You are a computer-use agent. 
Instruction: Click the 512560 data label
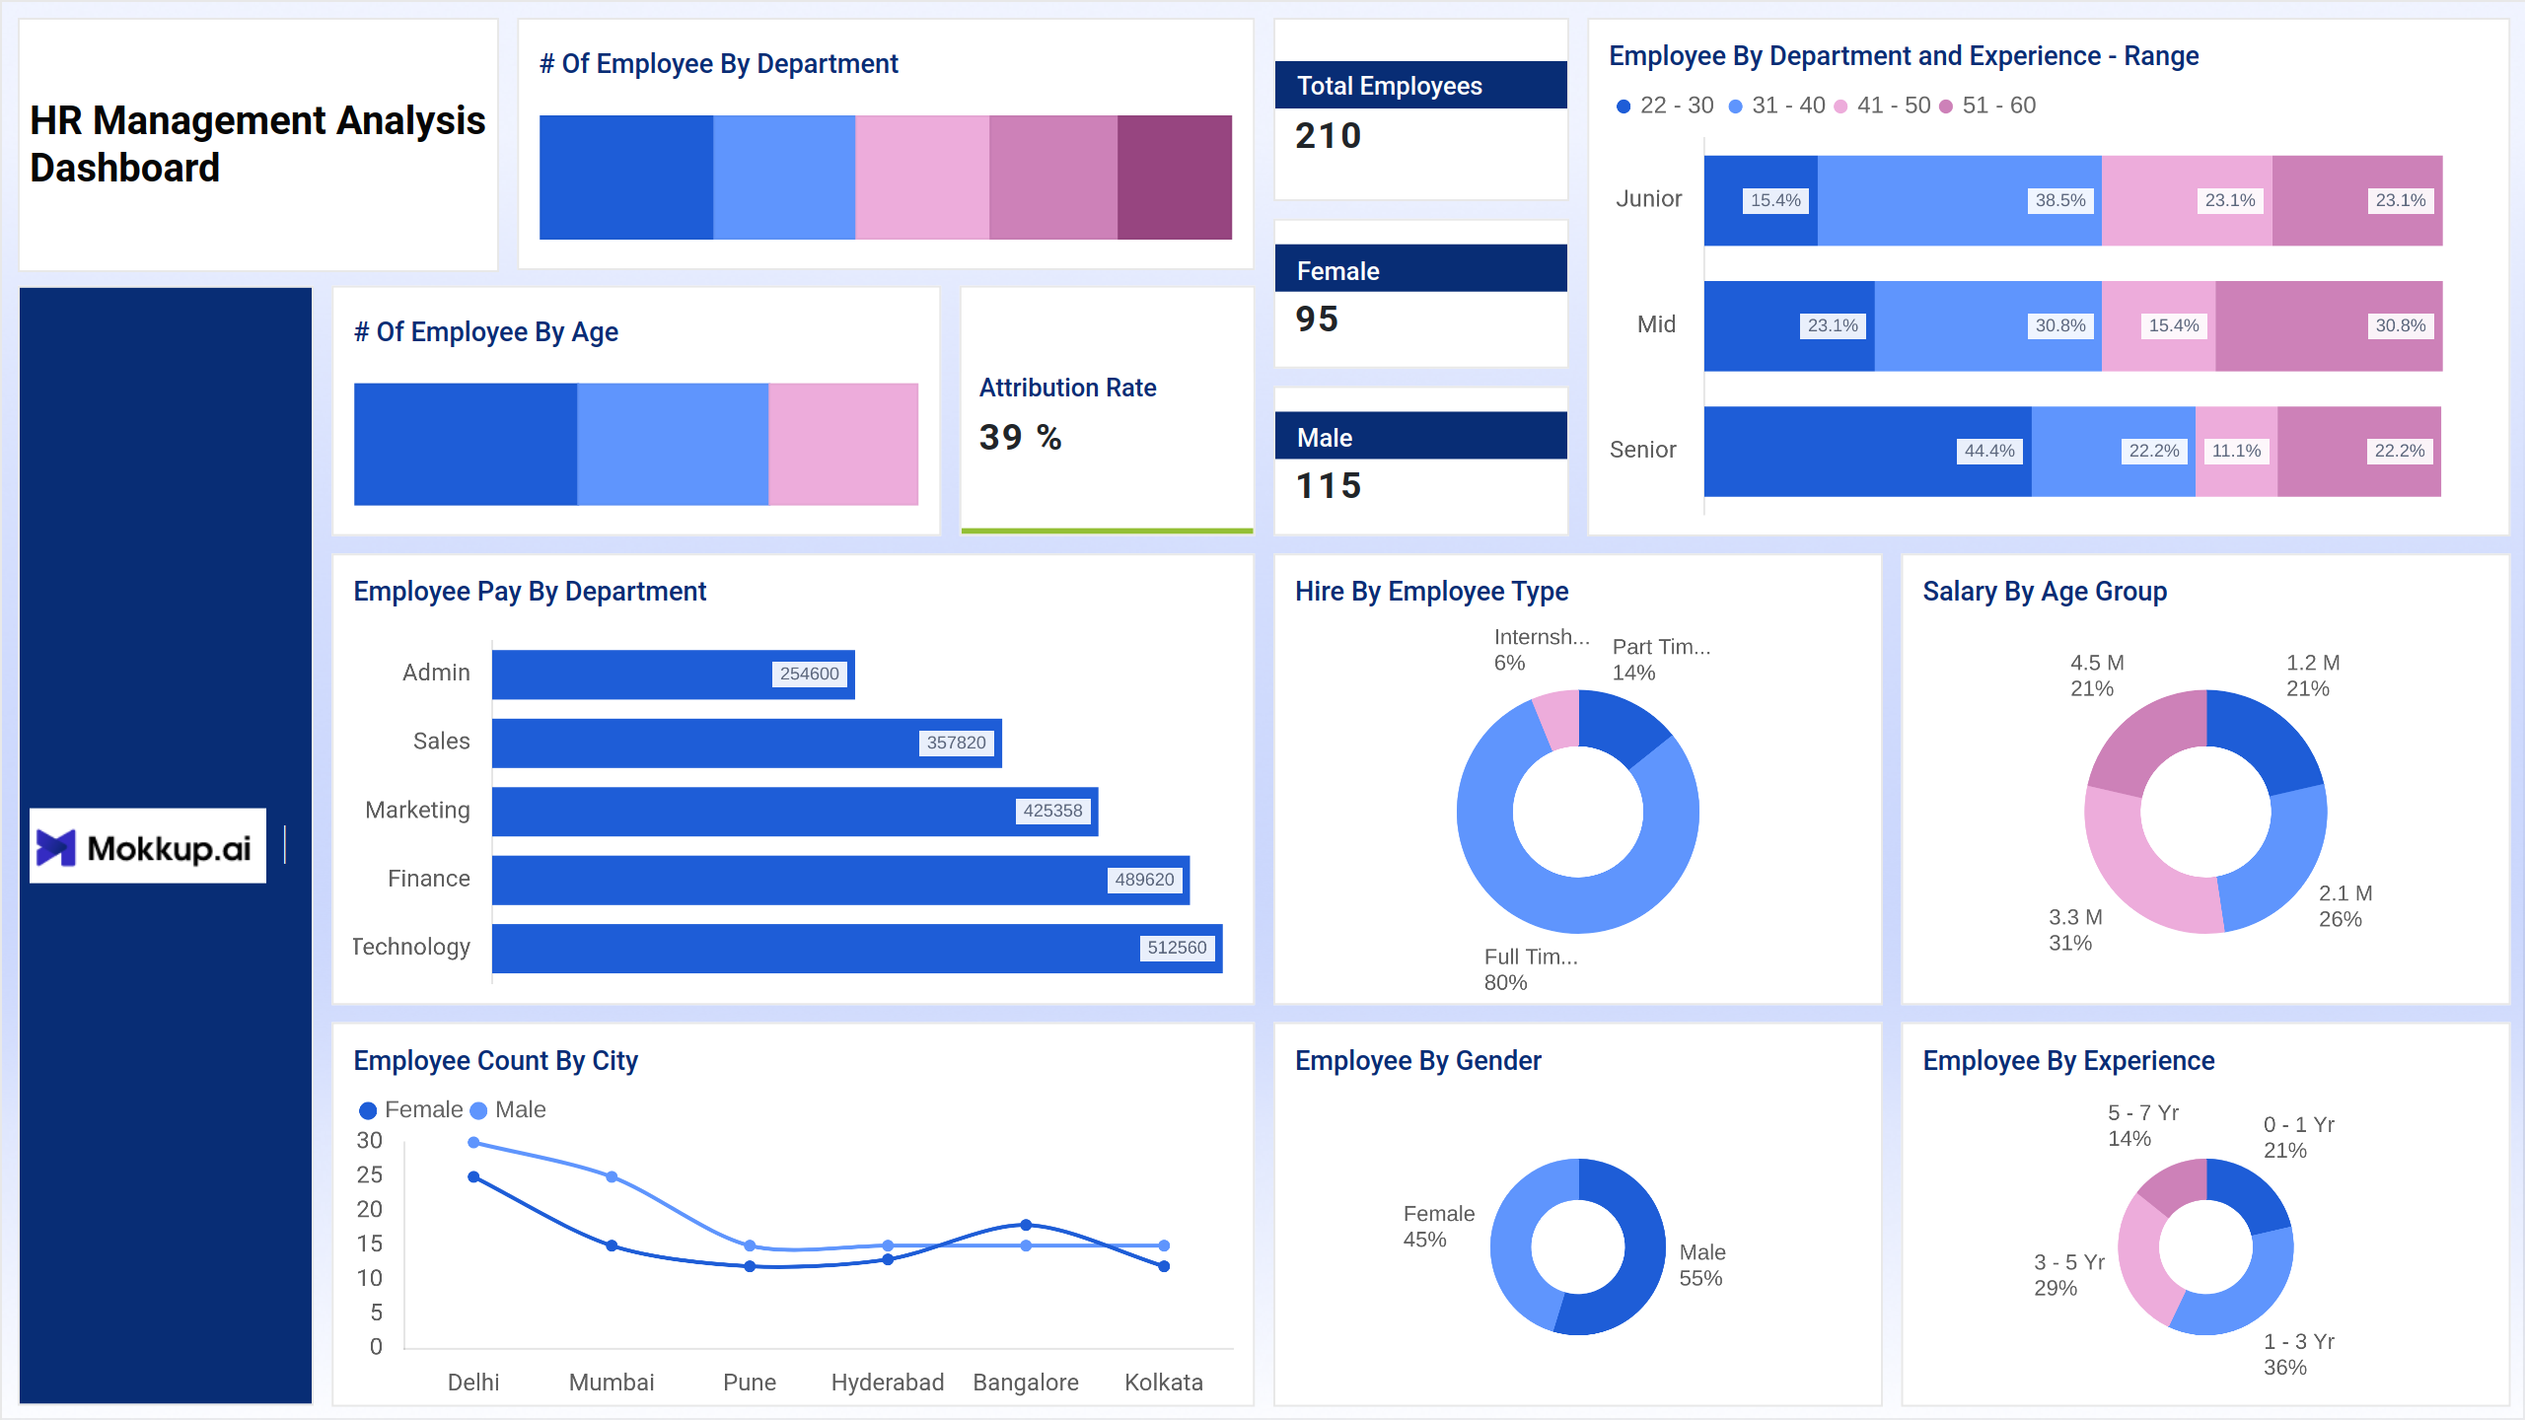click(x=1177, y=948)
